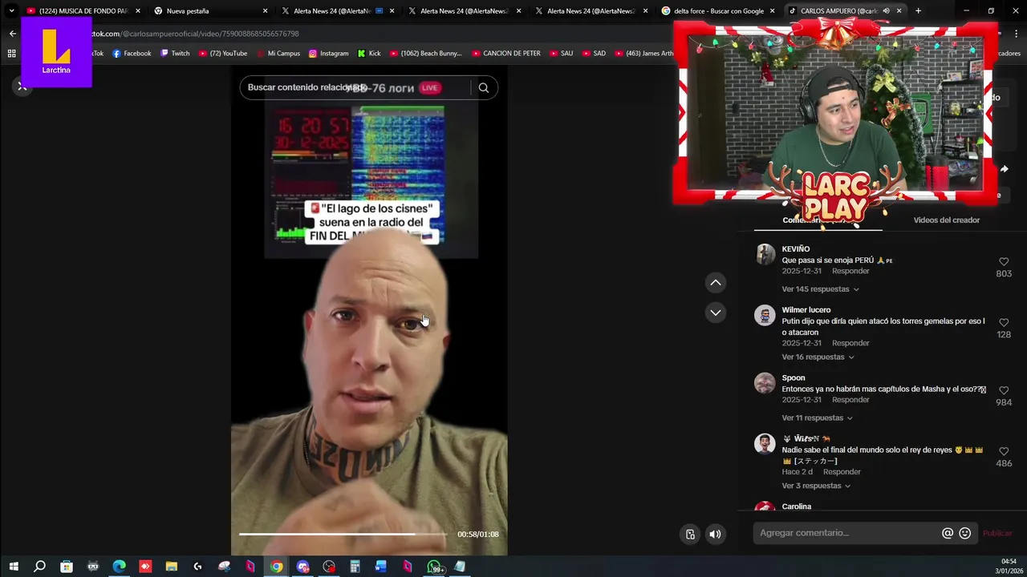
Task: Click KEVIÑO's profile avatar
Action: 765,254
